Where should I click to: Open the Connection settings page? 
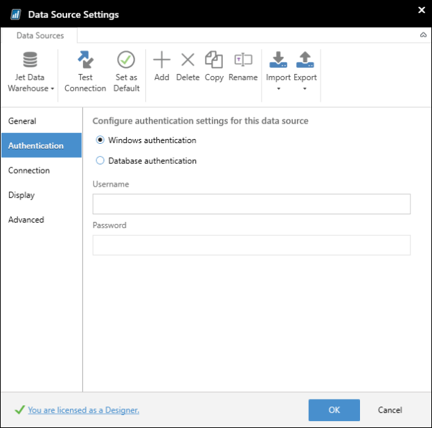(x=42, y=170)
